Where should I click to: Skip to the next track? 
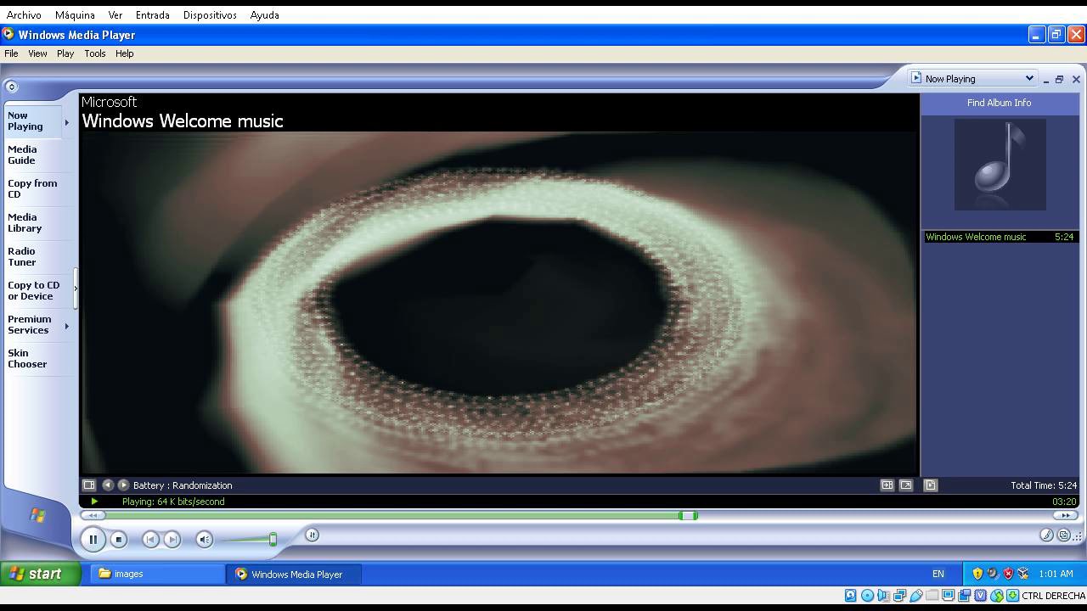[172, 539]
